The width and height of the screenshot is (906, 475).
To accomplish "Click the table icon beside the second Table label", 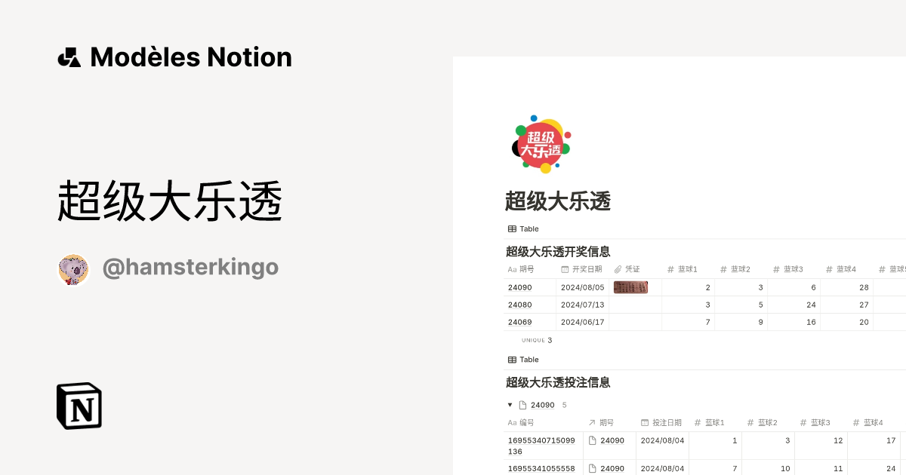I will [511, 360].
